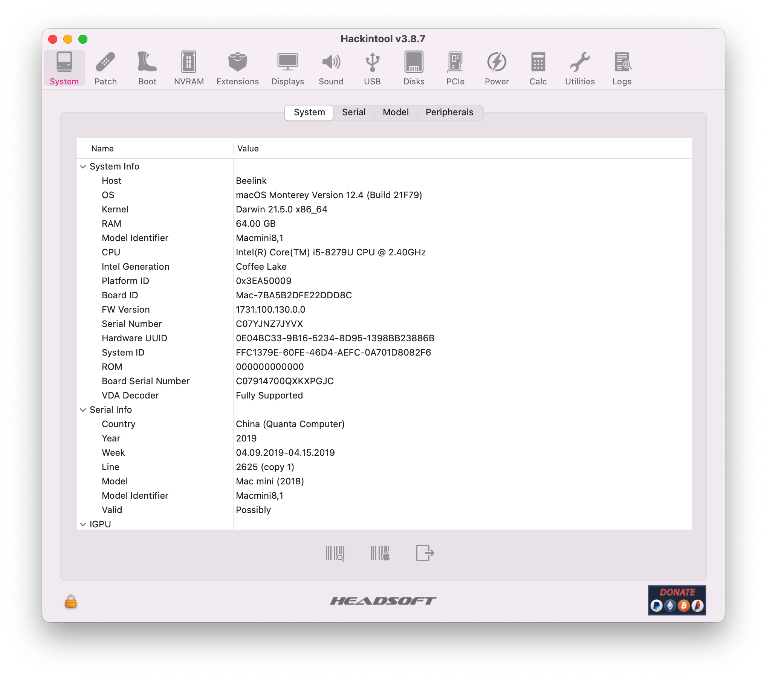Switch to the Peripherals tab
Viewport: 767px width, 678px height.
click(449, 112)
